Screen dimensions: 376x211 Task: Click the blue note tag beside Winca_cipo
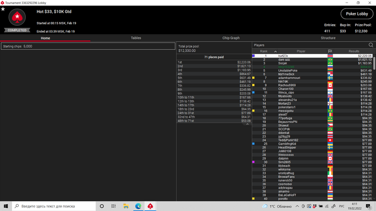253,93
